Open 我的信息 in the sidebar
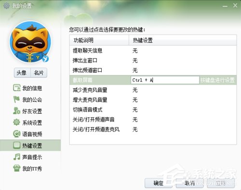The width and height of the screenshot is (241, 190). point(30,88)
